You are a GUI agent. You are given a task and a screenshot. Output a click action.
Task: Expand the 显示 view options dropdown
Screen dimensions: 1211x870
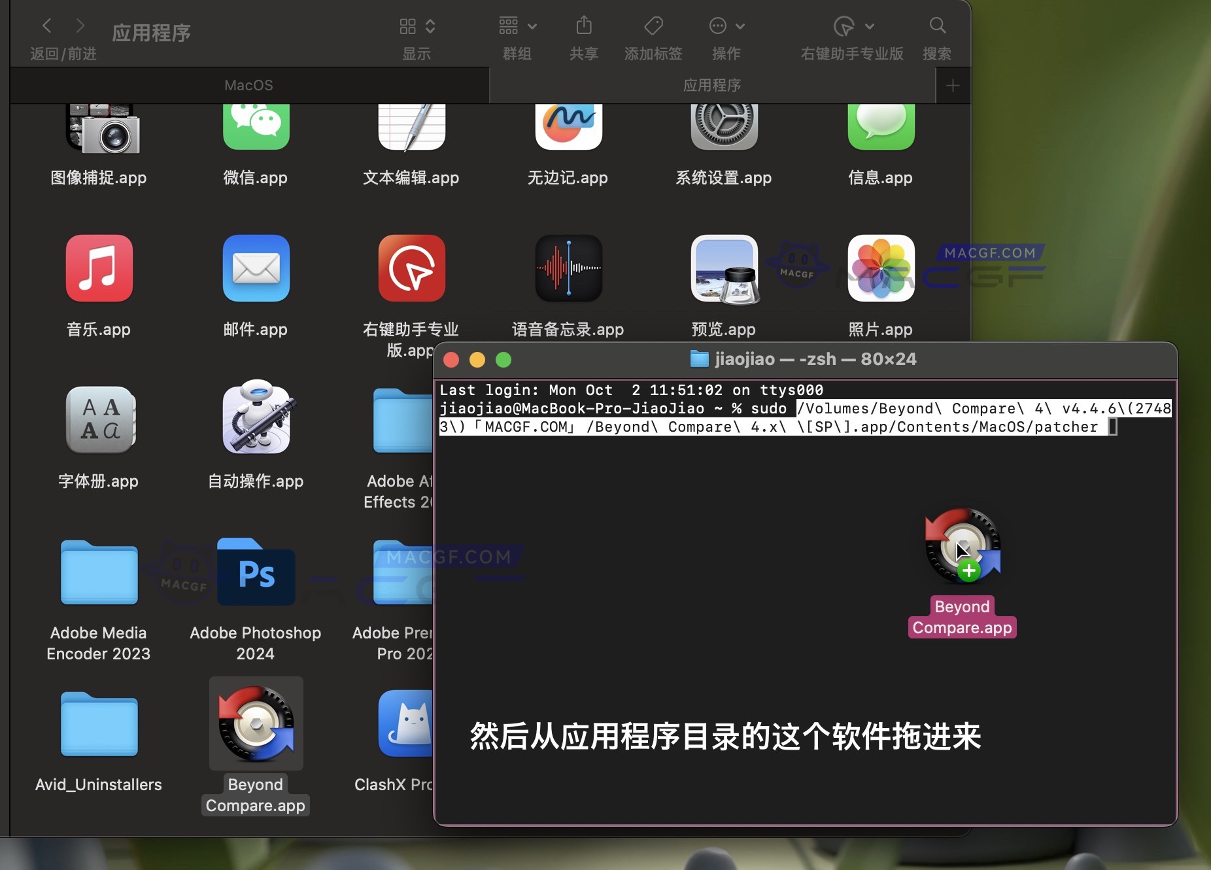tap(415, 26)
